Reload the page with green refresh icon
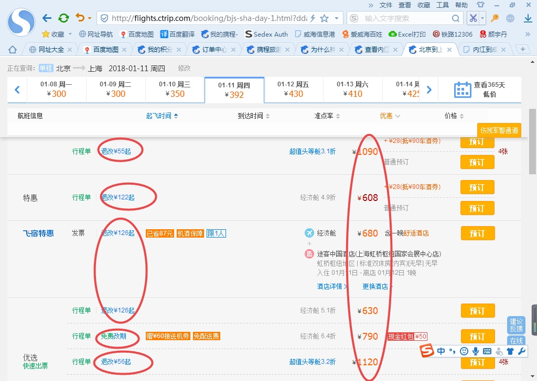This screenshot has height=381, width=537. (63, 18)
